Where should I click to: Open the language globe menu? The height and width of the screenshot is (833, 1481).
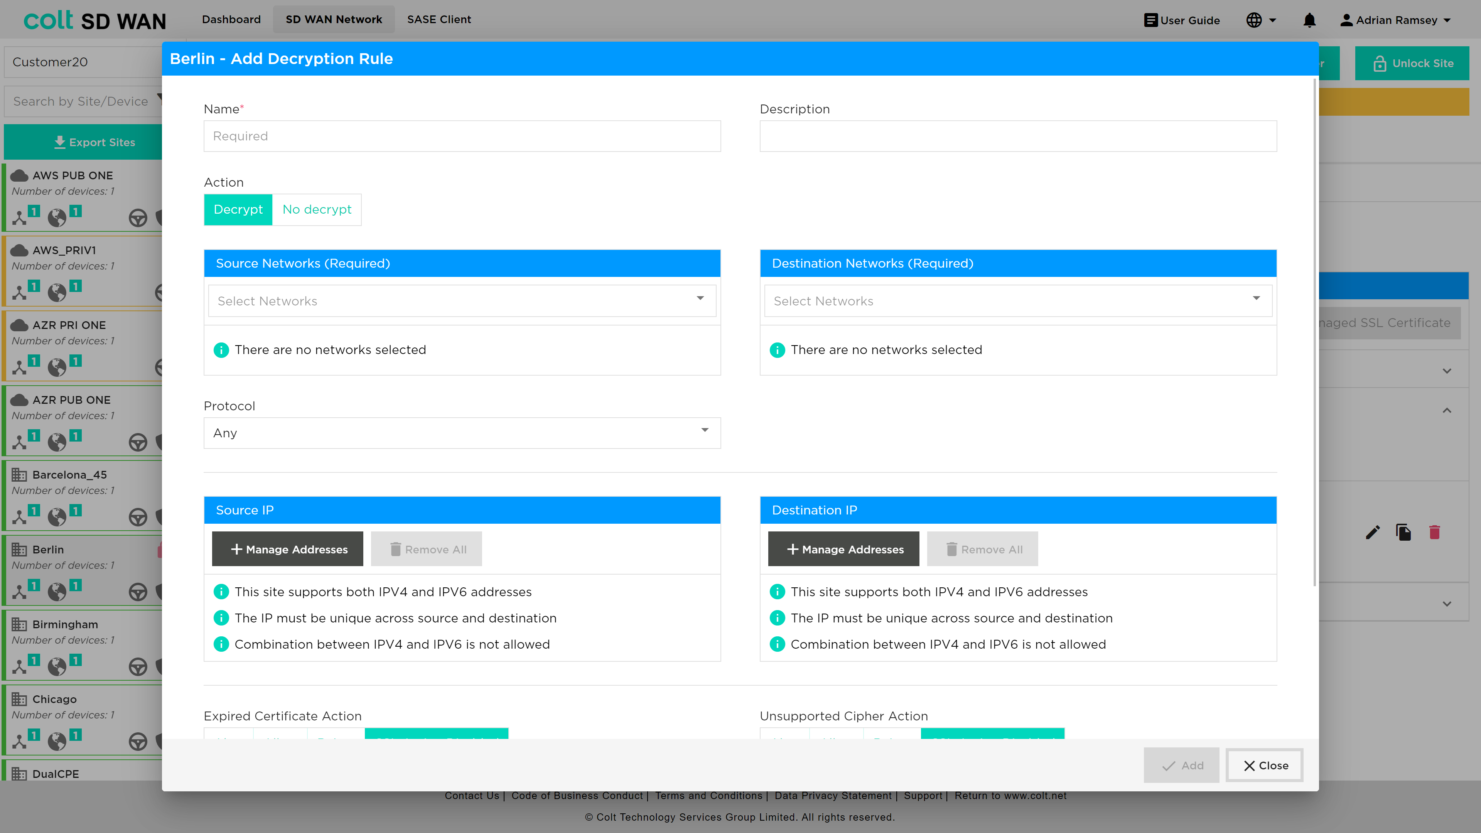1261,20
